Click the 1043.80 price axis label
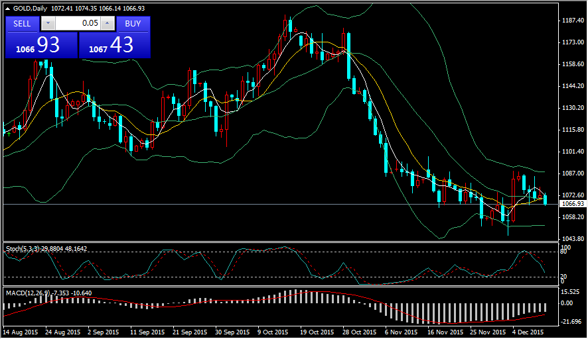 coord(573,239)
